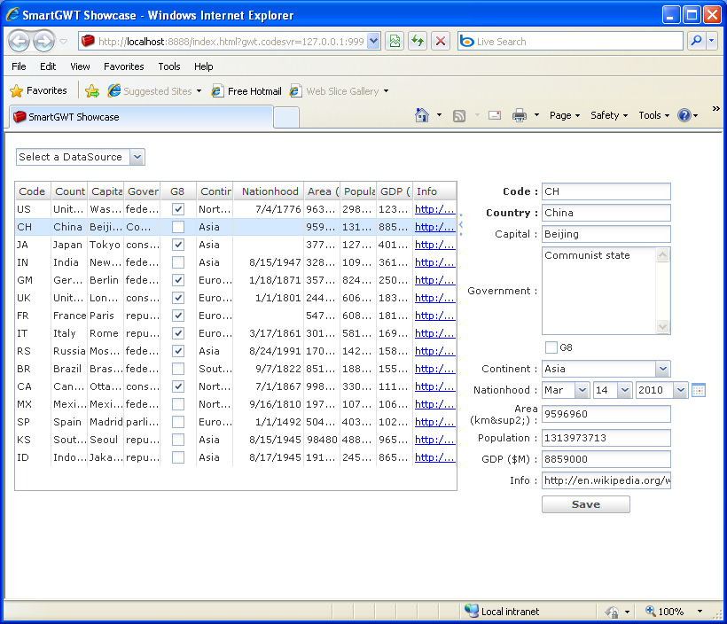Open Read Mail envelope icon
Screen dimensions: 727x624
pos(495,115)
